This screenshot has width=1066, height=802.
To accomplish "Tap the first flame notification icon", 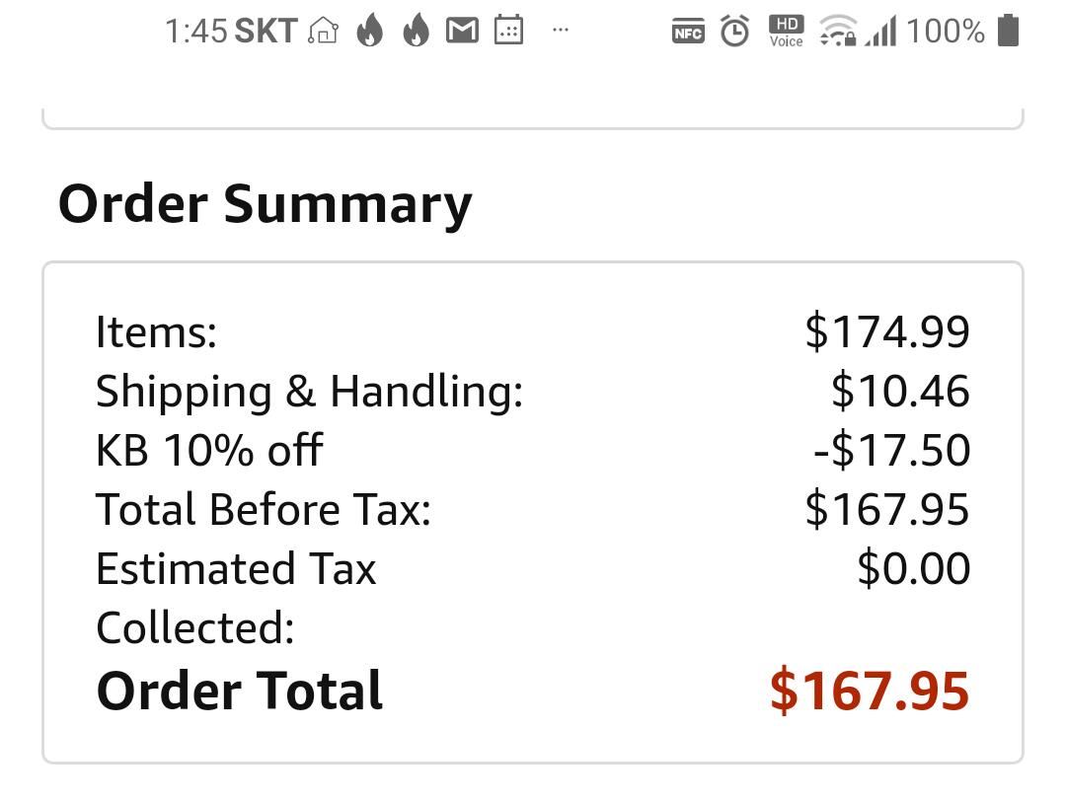I will tap(370, 32).
